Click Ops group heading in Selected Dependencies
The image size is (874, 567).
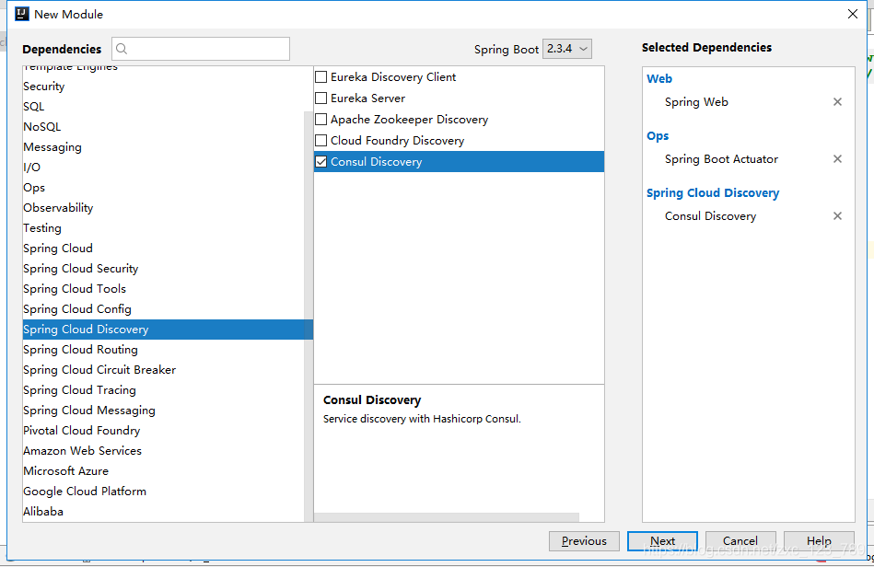pyautogui.click(x=658, y=136)
